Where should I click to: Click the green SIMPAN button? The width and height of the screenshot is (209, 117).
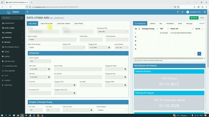click(x=194, y=18)
